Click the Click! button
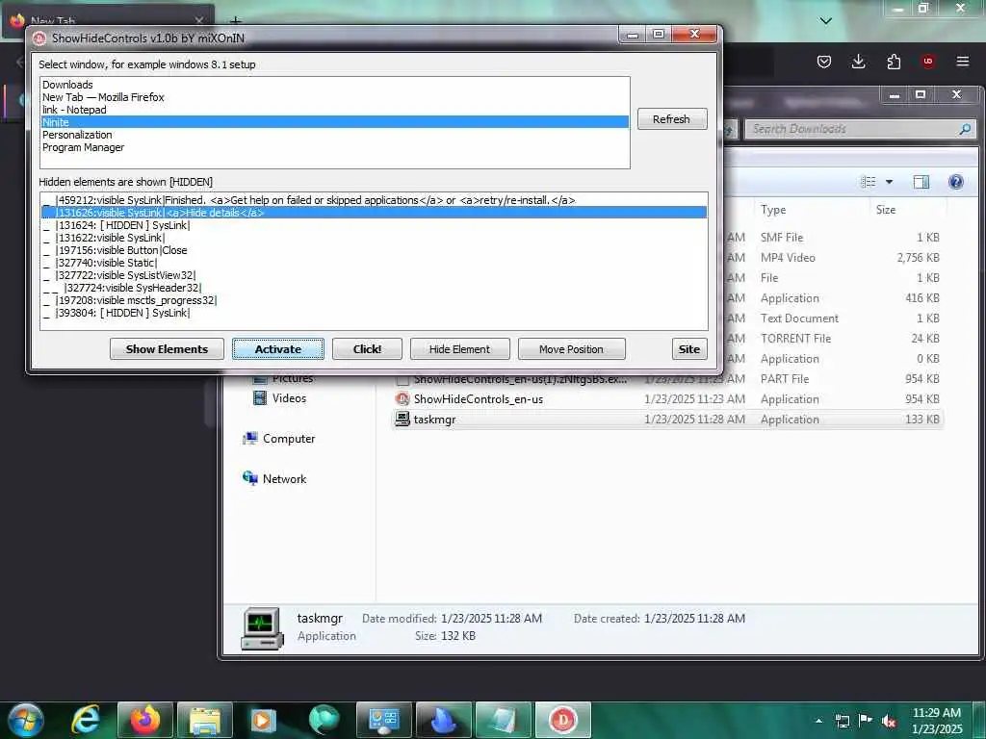The image size is (986, 739). pos(367,349)
